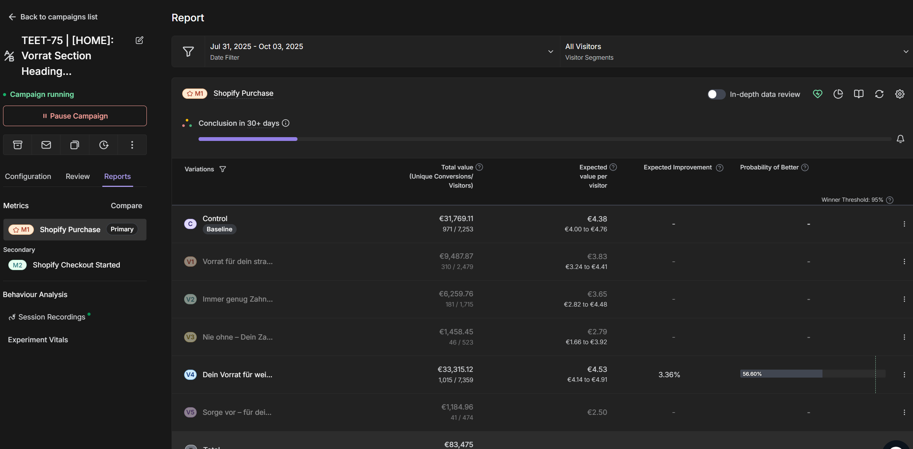Open campaign history via clock icon

tap(103, 145)
